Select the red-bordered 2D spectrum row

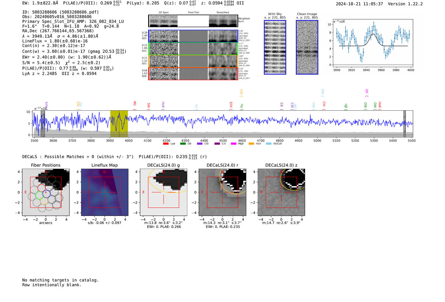click(193, 74)
